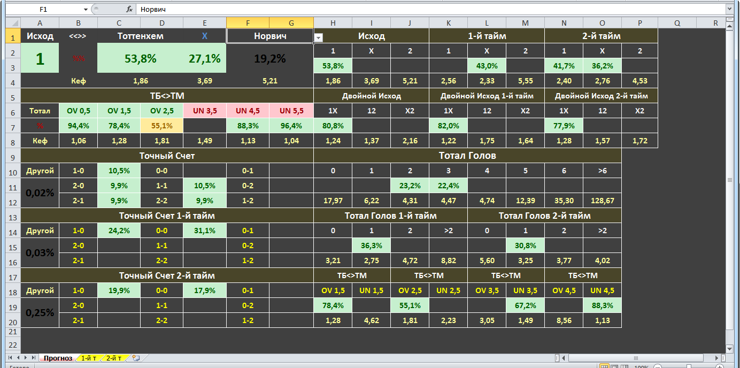The height and width of the screenshot is (368, 740).
Task: Select the 67,2% cell under UN 3,5
Action: pos(525,305)
